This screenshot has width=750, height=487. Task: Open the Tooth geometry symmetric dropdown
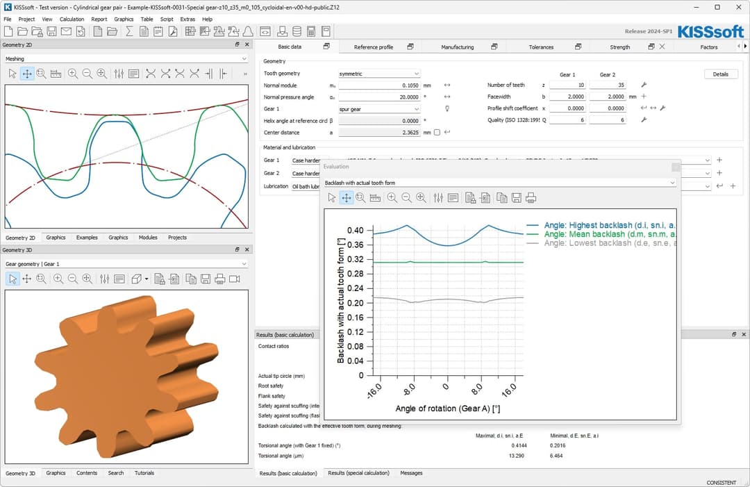(x=378, y=73)
